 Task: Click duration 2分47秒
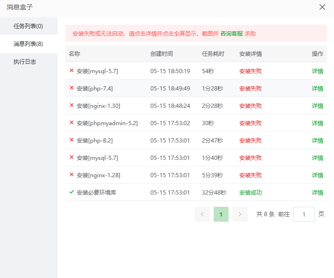point(212,141)
